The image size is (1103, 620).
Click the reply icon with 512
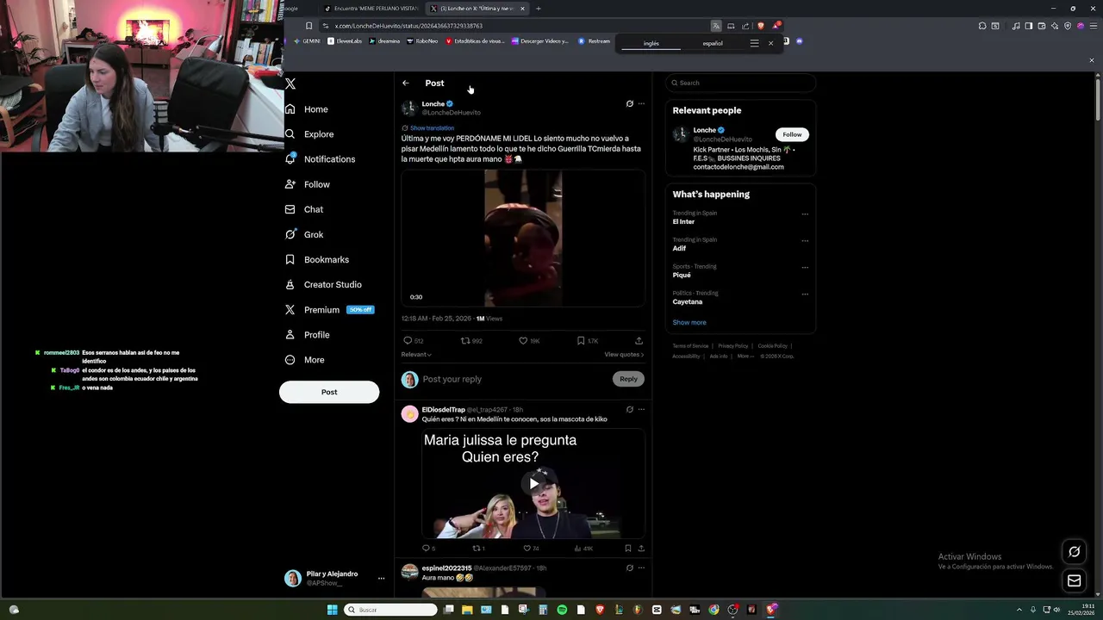pyautogui.click(x=408, y=341)
